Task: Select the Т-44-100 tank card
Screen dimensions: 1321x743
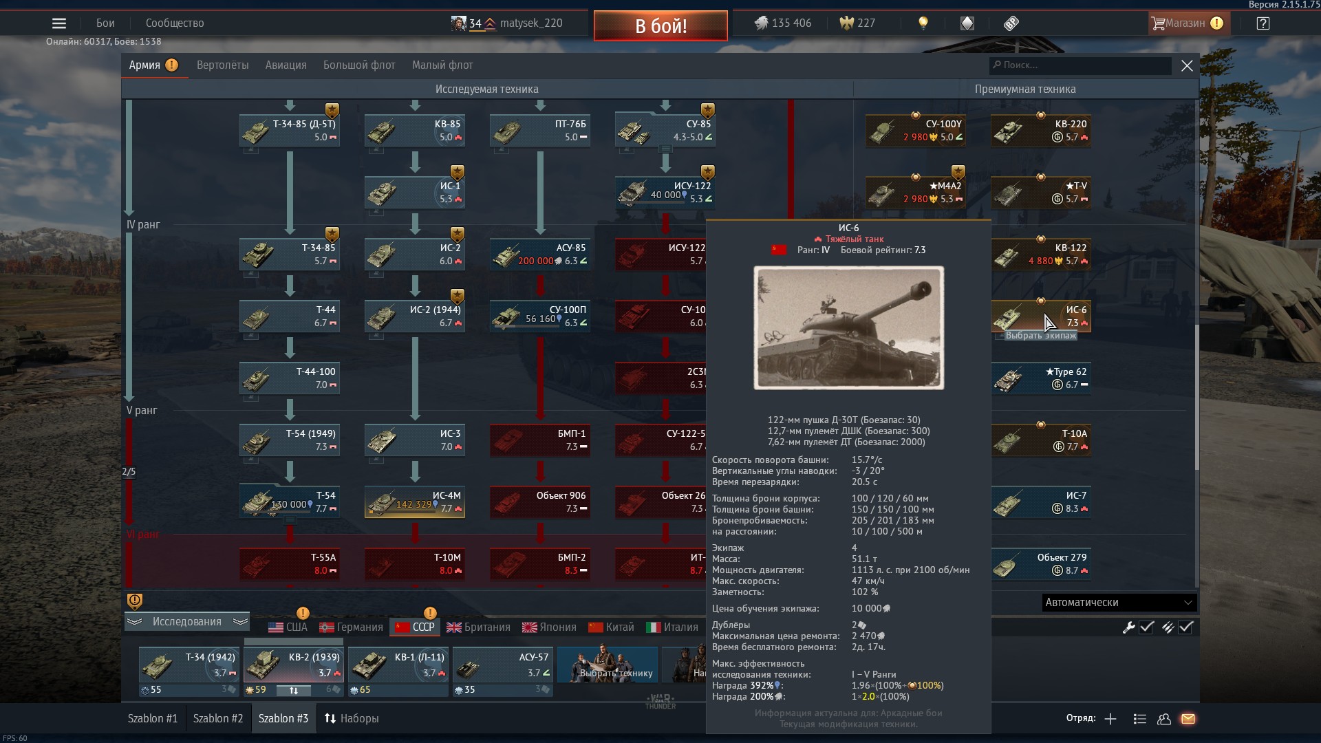Action: [290, 378]
